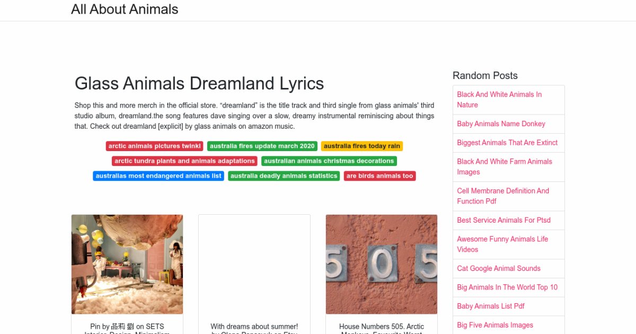Select "Black And White Farm Animals Images"
Image resolution: width=636 pixels, height=334 pixels.
(x=504, y=166)
